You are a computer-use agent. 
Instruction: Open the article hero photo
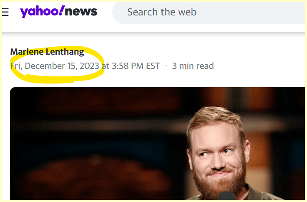(157, 144)
